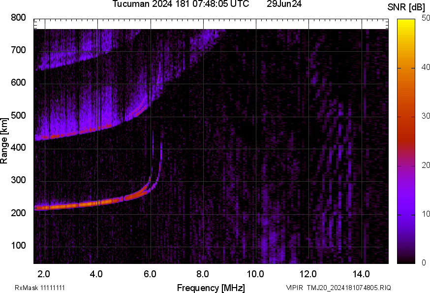This screenshot has height=293, width=430.
Task: Click the range tick label '500'
Action: [x=18, y=115]
